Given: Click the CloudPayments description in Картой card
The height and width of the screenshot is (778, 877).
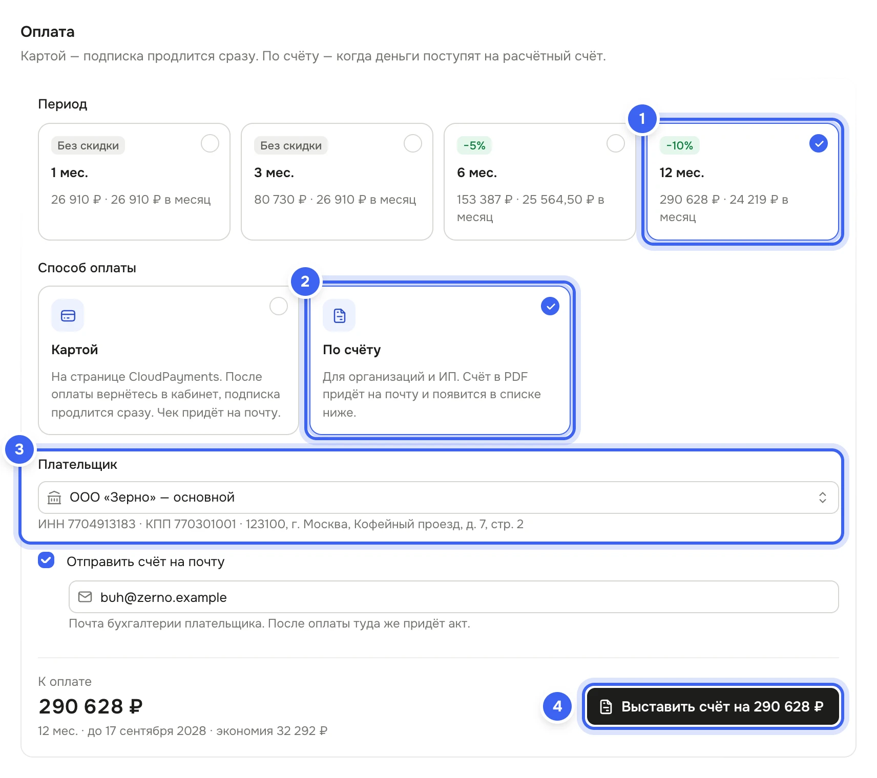Looking at the screenshot, I should pyautogui.click(x=166, y=395).
